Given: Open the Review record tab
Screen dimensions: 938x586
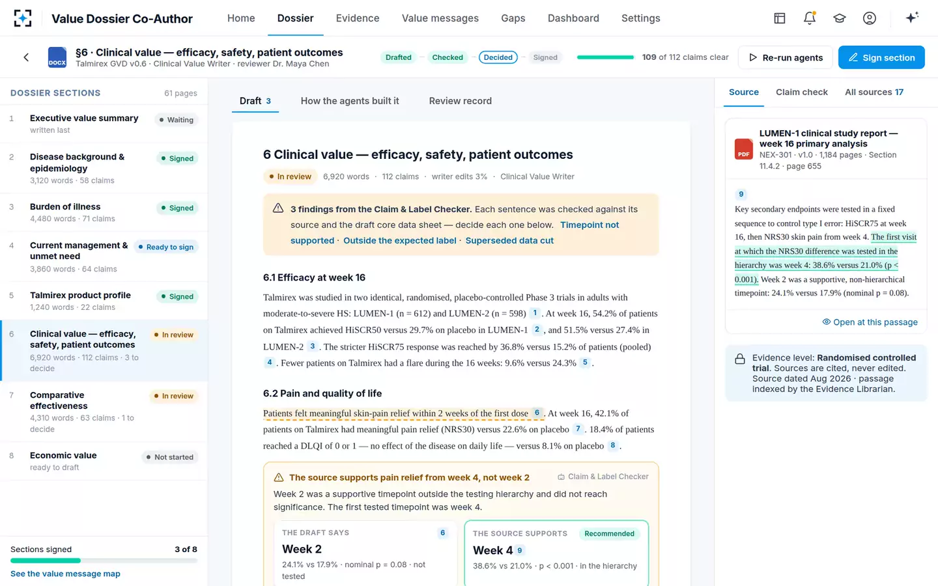Looking at the screenshot, I should click(x=461, y=101).
